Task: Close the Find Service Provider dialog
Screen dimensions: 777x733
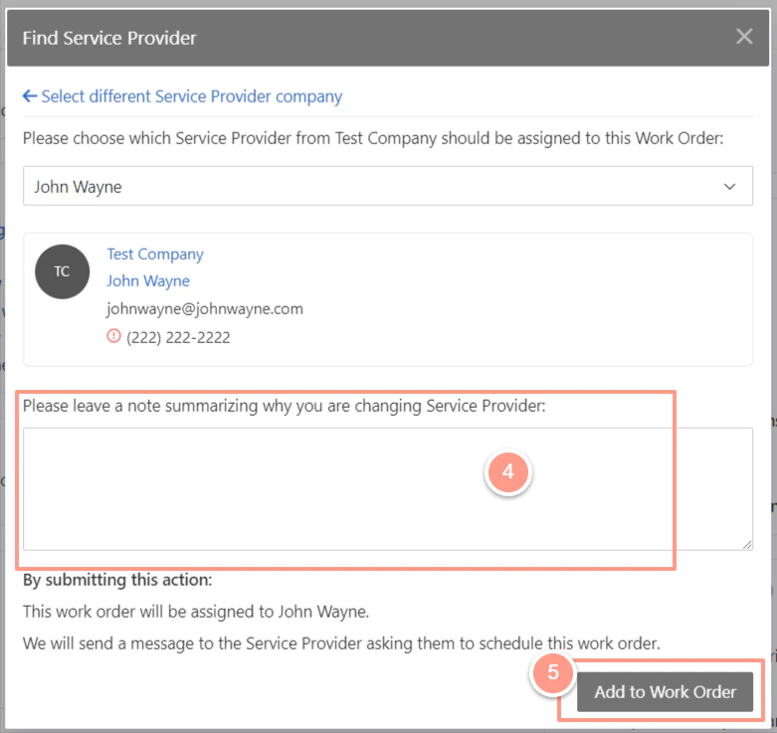Action: pos(744,37)
